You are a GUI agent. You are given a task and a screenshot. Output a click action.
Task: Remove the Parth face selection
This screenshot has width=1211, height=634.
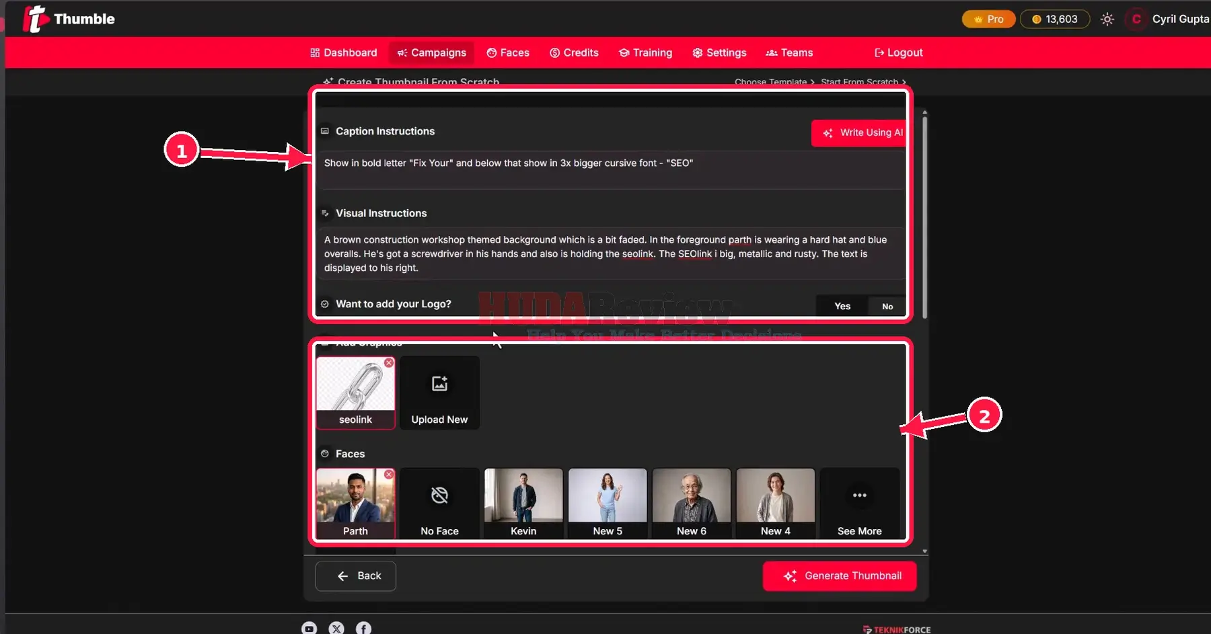pos(389,475)
